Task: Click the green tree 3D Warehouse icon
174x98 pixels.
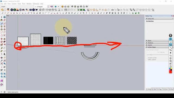Action: (15, 10)
